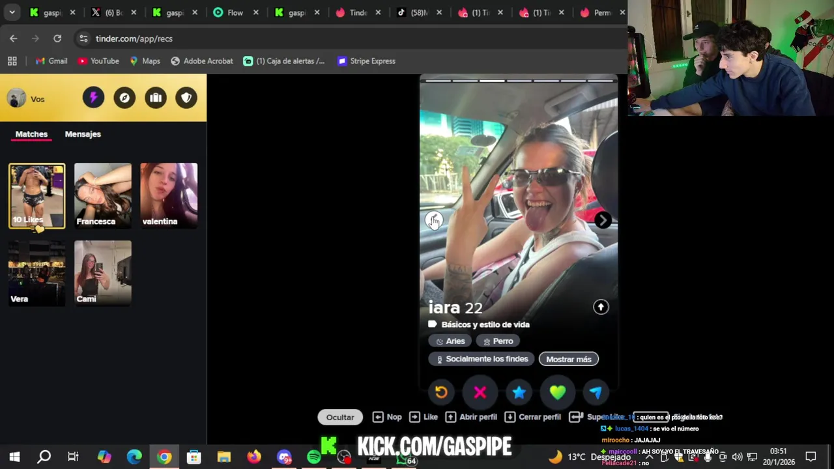
Task: Click the Cerrar perfil shortcut hint
Action: pos(533,417)
